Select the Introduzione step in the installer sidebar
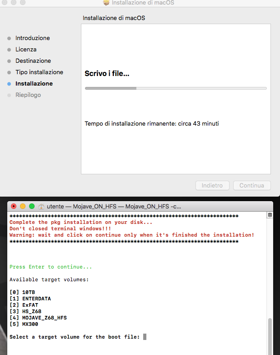Image resolution: width=280 pixels, height=355 pixels. tap(33, 38)
